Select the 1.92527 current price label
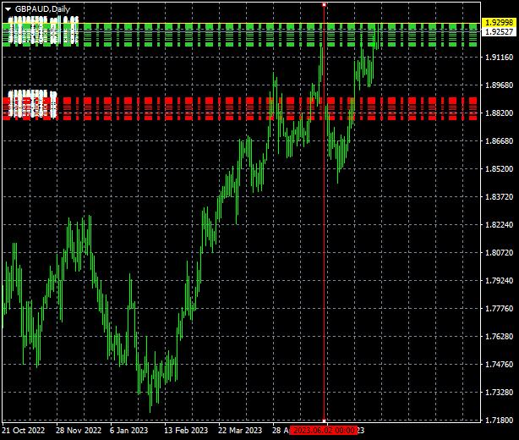The height and width of the screenshot is (440, 519). pos(499,31)
